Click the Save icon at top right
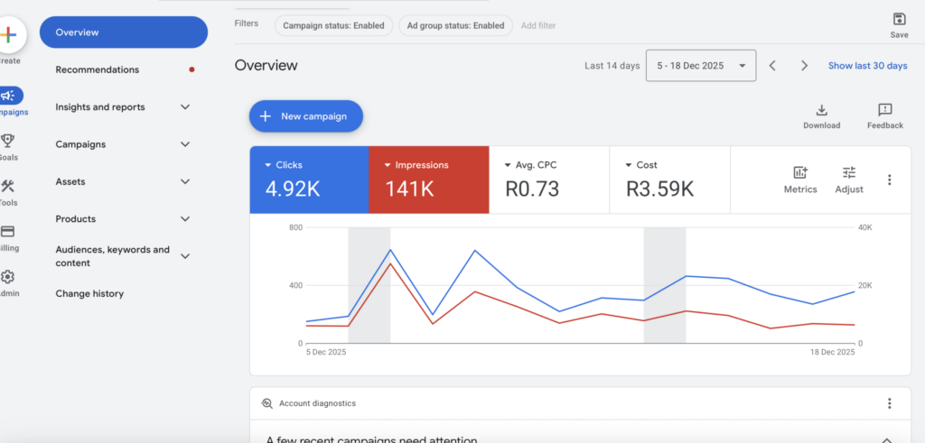 (x=899, y=20)
